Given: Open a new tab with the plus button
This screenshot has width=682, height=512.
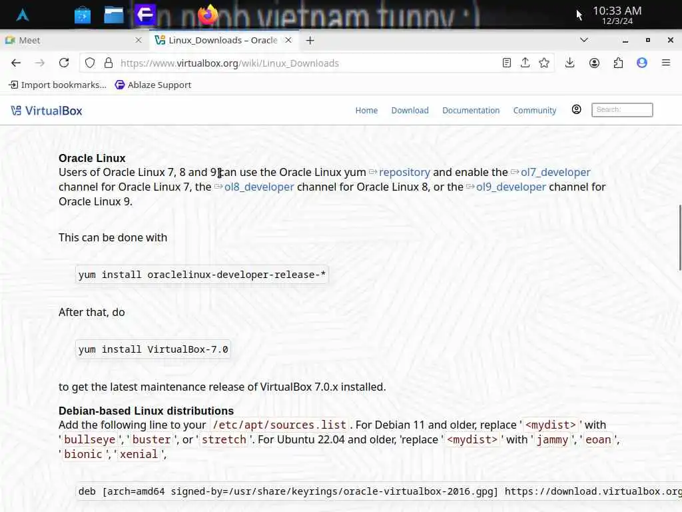Looking at the screenshot, I should pyautogui.click(x=310, y=41).
